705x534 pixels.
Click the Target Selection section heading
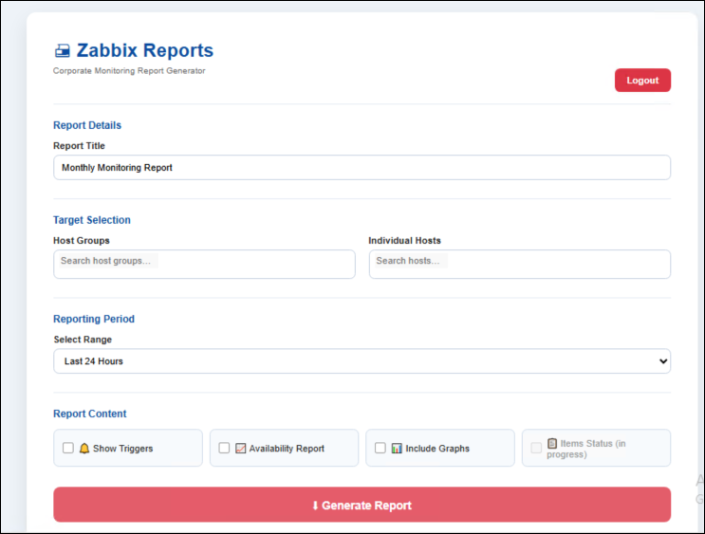click(92, 220)
